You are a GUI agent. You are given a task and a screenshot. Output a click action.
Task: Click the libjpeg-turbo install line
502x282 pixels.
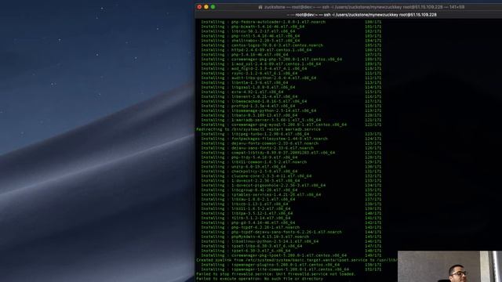tap(291, 134)
